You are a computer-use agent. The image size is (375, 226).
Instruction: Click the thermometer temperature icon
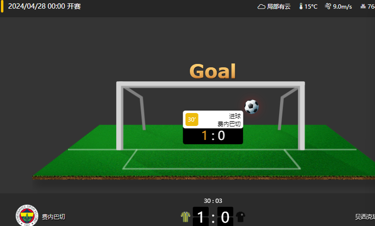point(301,6)
